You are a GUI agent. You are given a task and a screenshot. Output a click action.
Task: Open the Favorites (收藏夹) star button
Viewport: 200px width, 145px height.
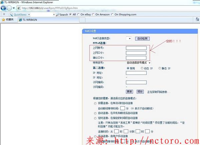[8, 20]
